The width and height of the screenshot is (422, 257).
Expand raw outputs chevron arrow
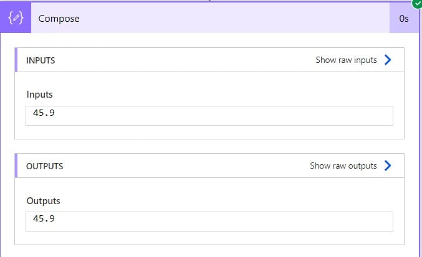pyautogui.click(x=388, y=166)
